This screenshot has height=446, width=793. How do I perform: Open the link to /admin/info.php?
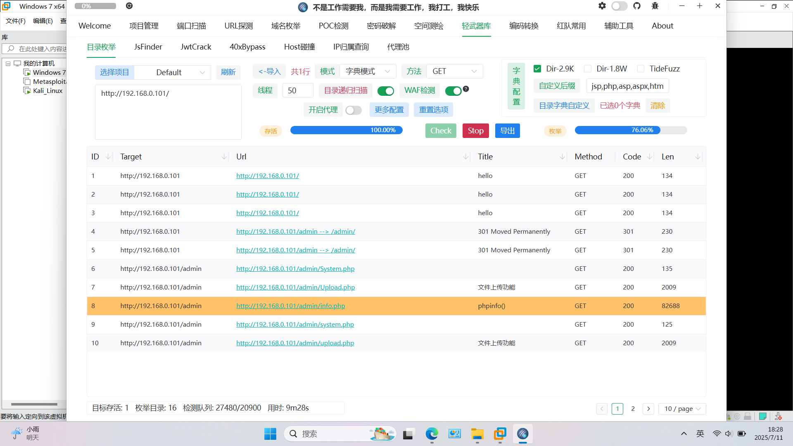pyautogui.click(x=291, y=306)
